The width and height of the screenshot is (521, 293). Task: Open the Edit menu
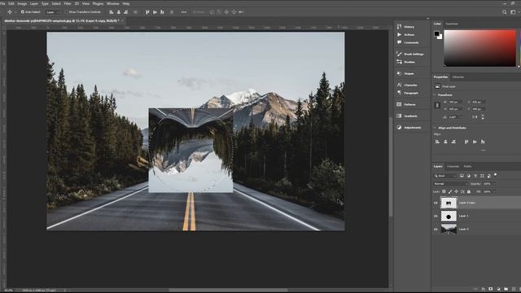11,3
